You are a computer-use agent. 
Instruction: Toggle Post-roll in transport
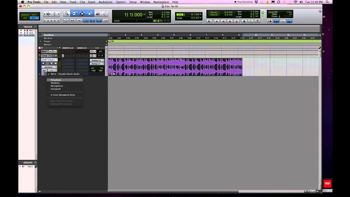[x=214, y=15]
